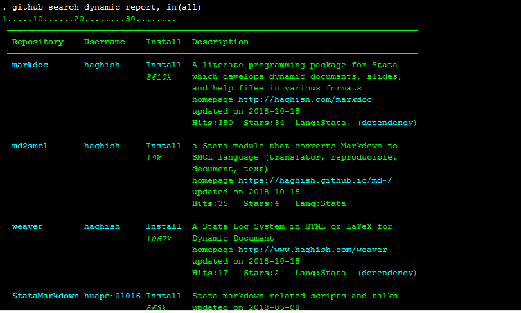Click Install for the markdoc package
The image size is (521, 313).
pyautogui.click(x=164, y=65)
